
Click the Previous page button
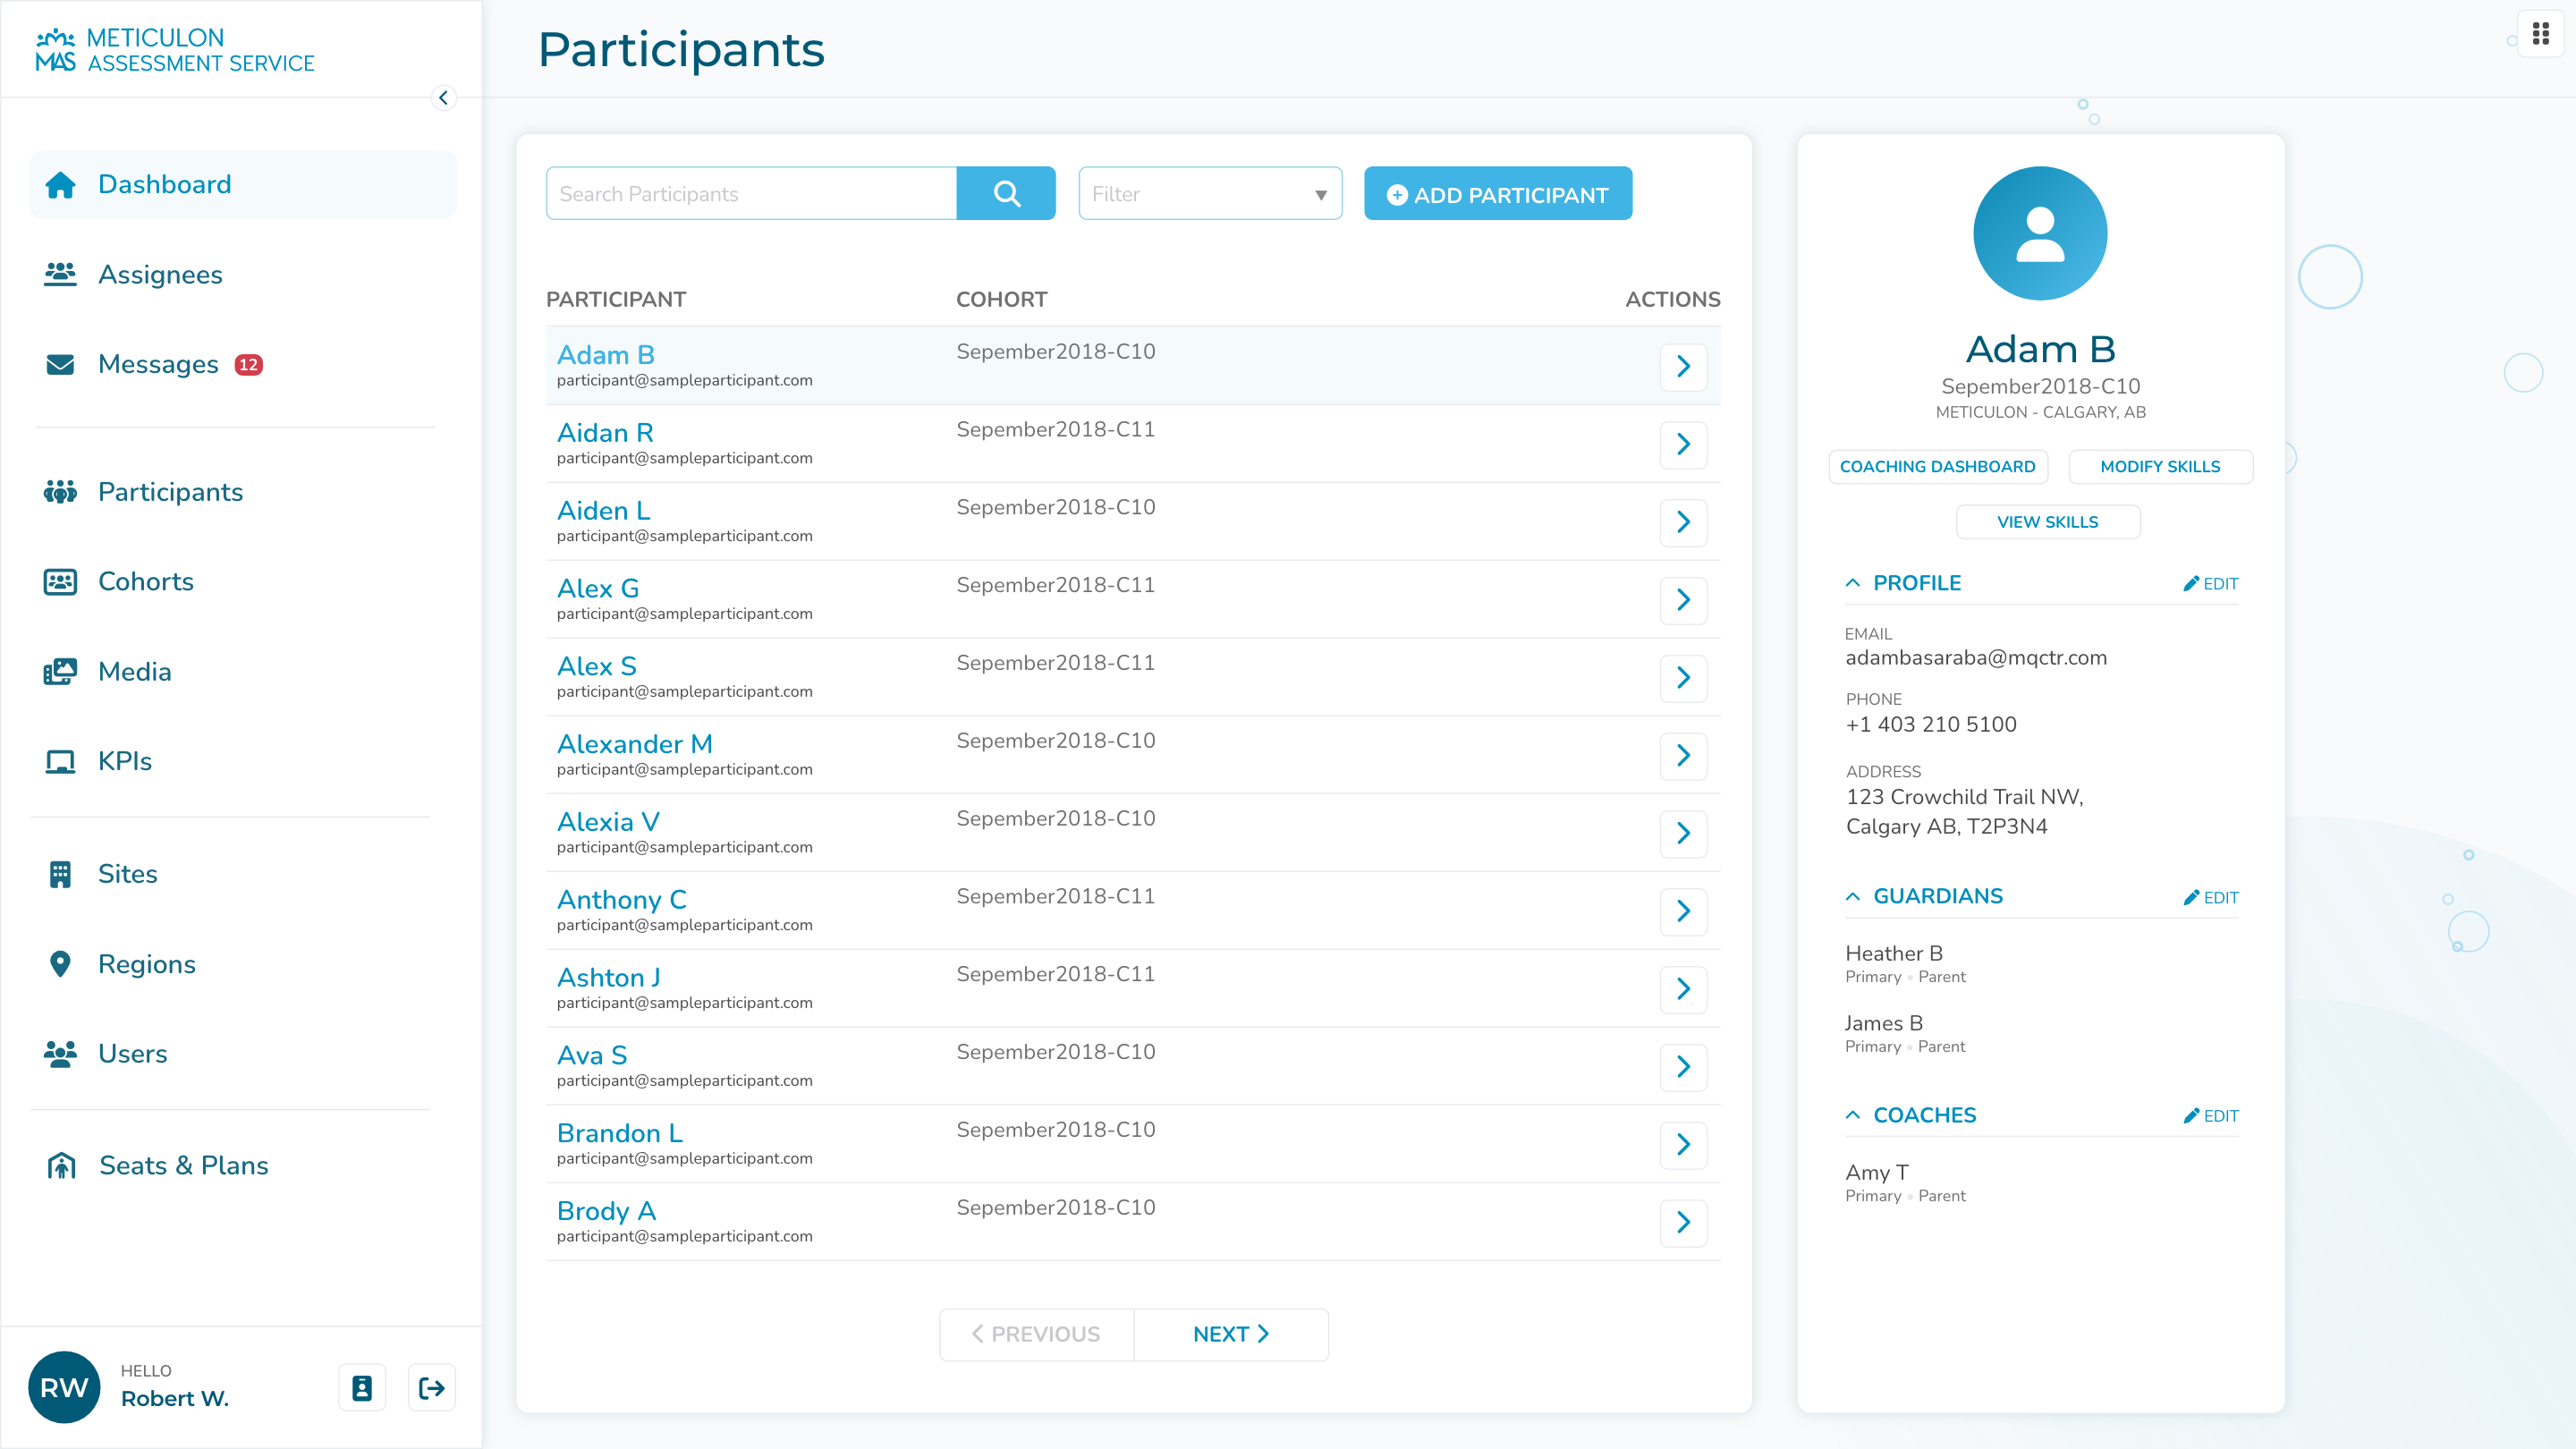(1037, 1334)
